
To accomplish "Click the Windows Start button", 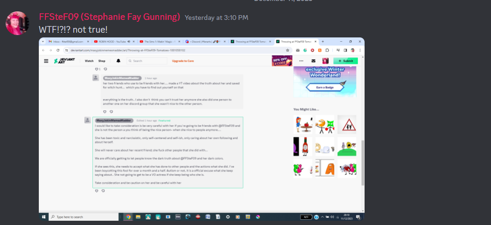I will pos(44,217).
